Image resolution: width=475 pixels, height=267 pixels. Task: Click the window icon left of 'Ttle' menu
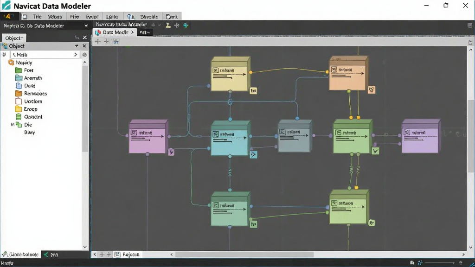(25, 17)
